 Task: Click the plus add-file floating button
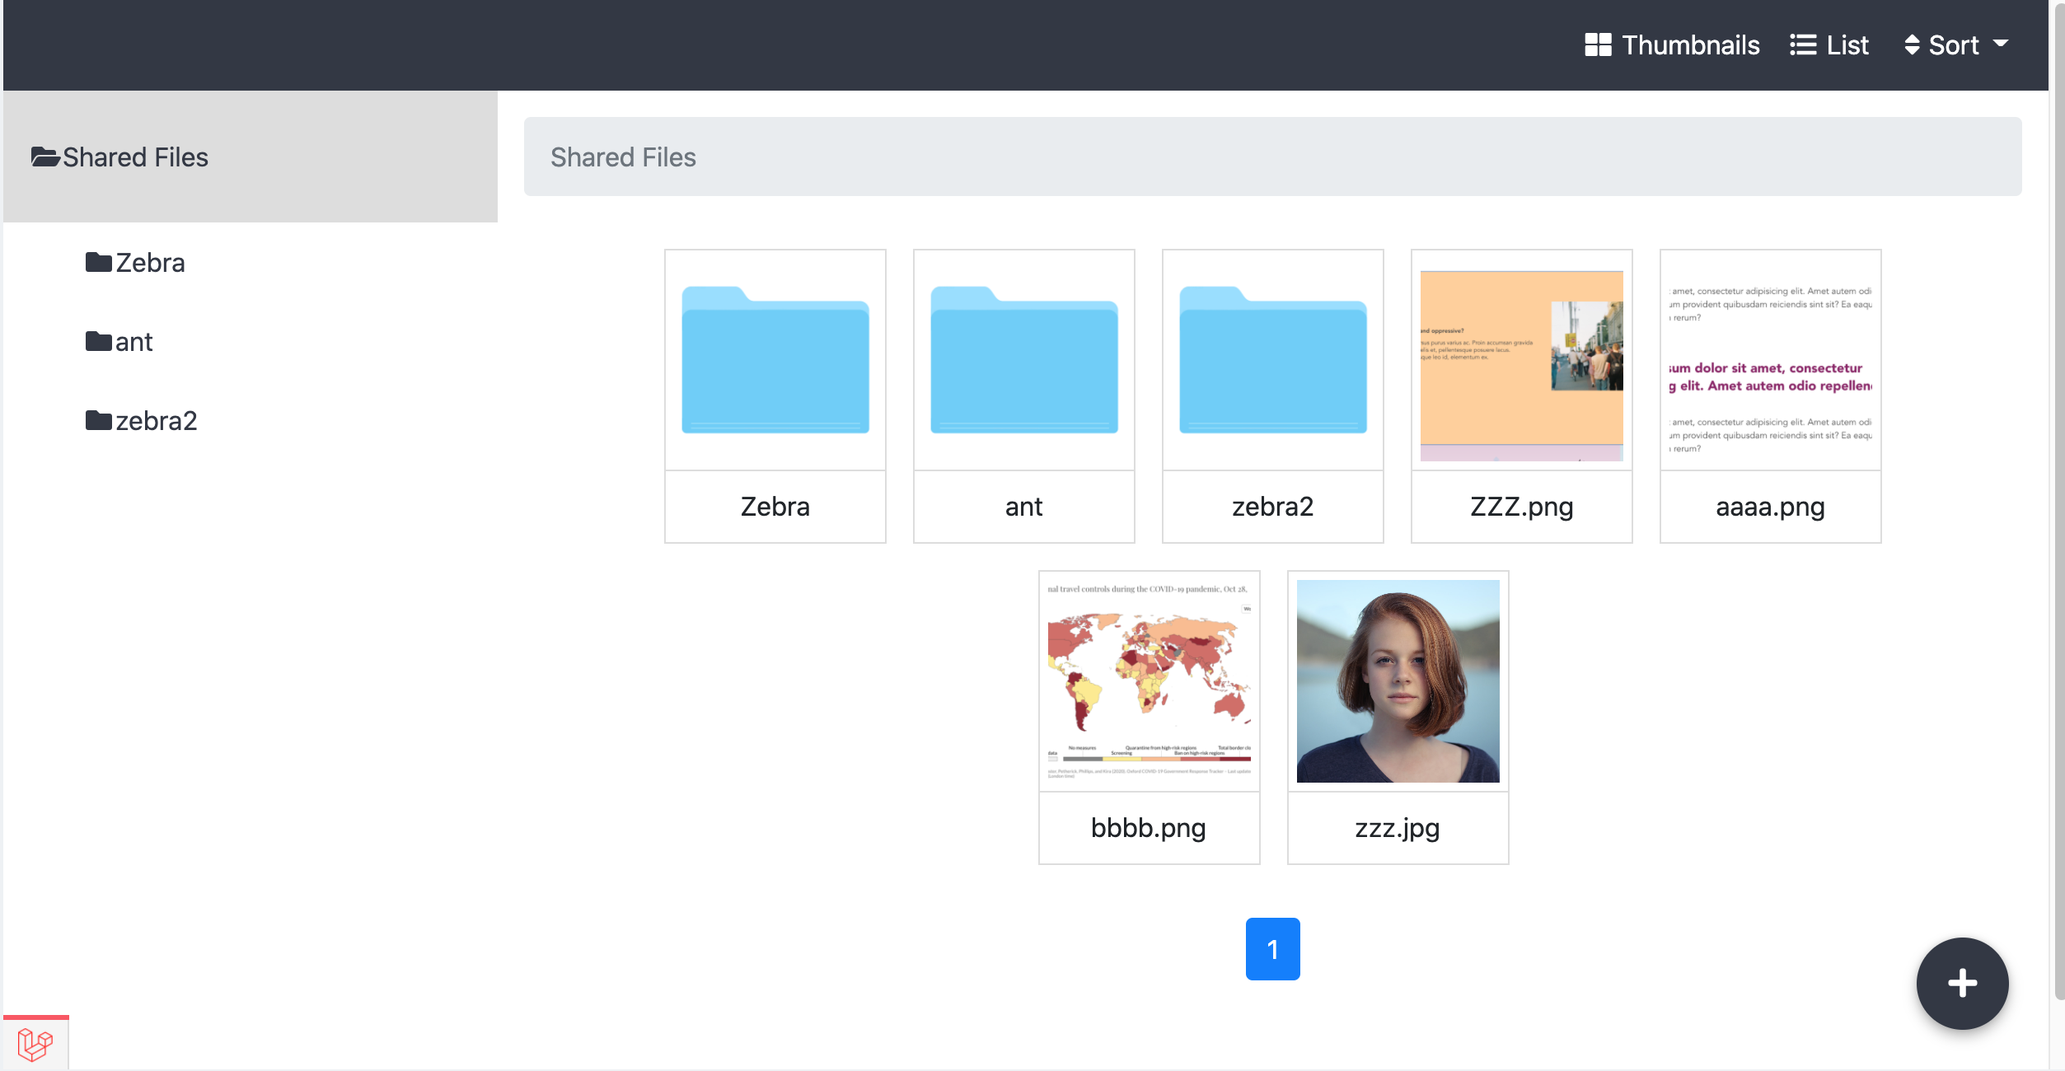(1963, 984)
